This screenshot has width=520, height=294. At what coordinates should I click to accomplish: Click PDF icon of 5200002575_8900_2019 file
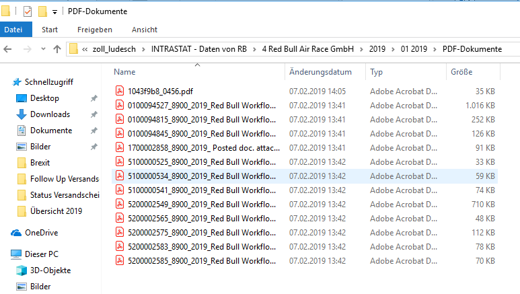[120, 232]
